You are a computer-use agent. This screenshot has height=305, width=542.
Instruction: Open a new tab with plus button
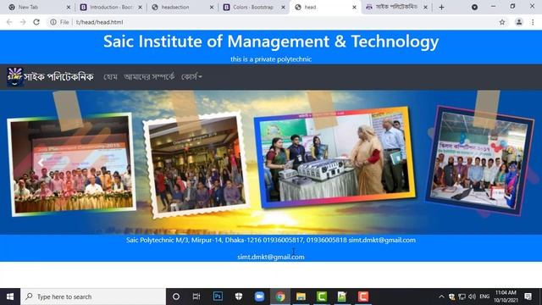(x=441, y=7)
